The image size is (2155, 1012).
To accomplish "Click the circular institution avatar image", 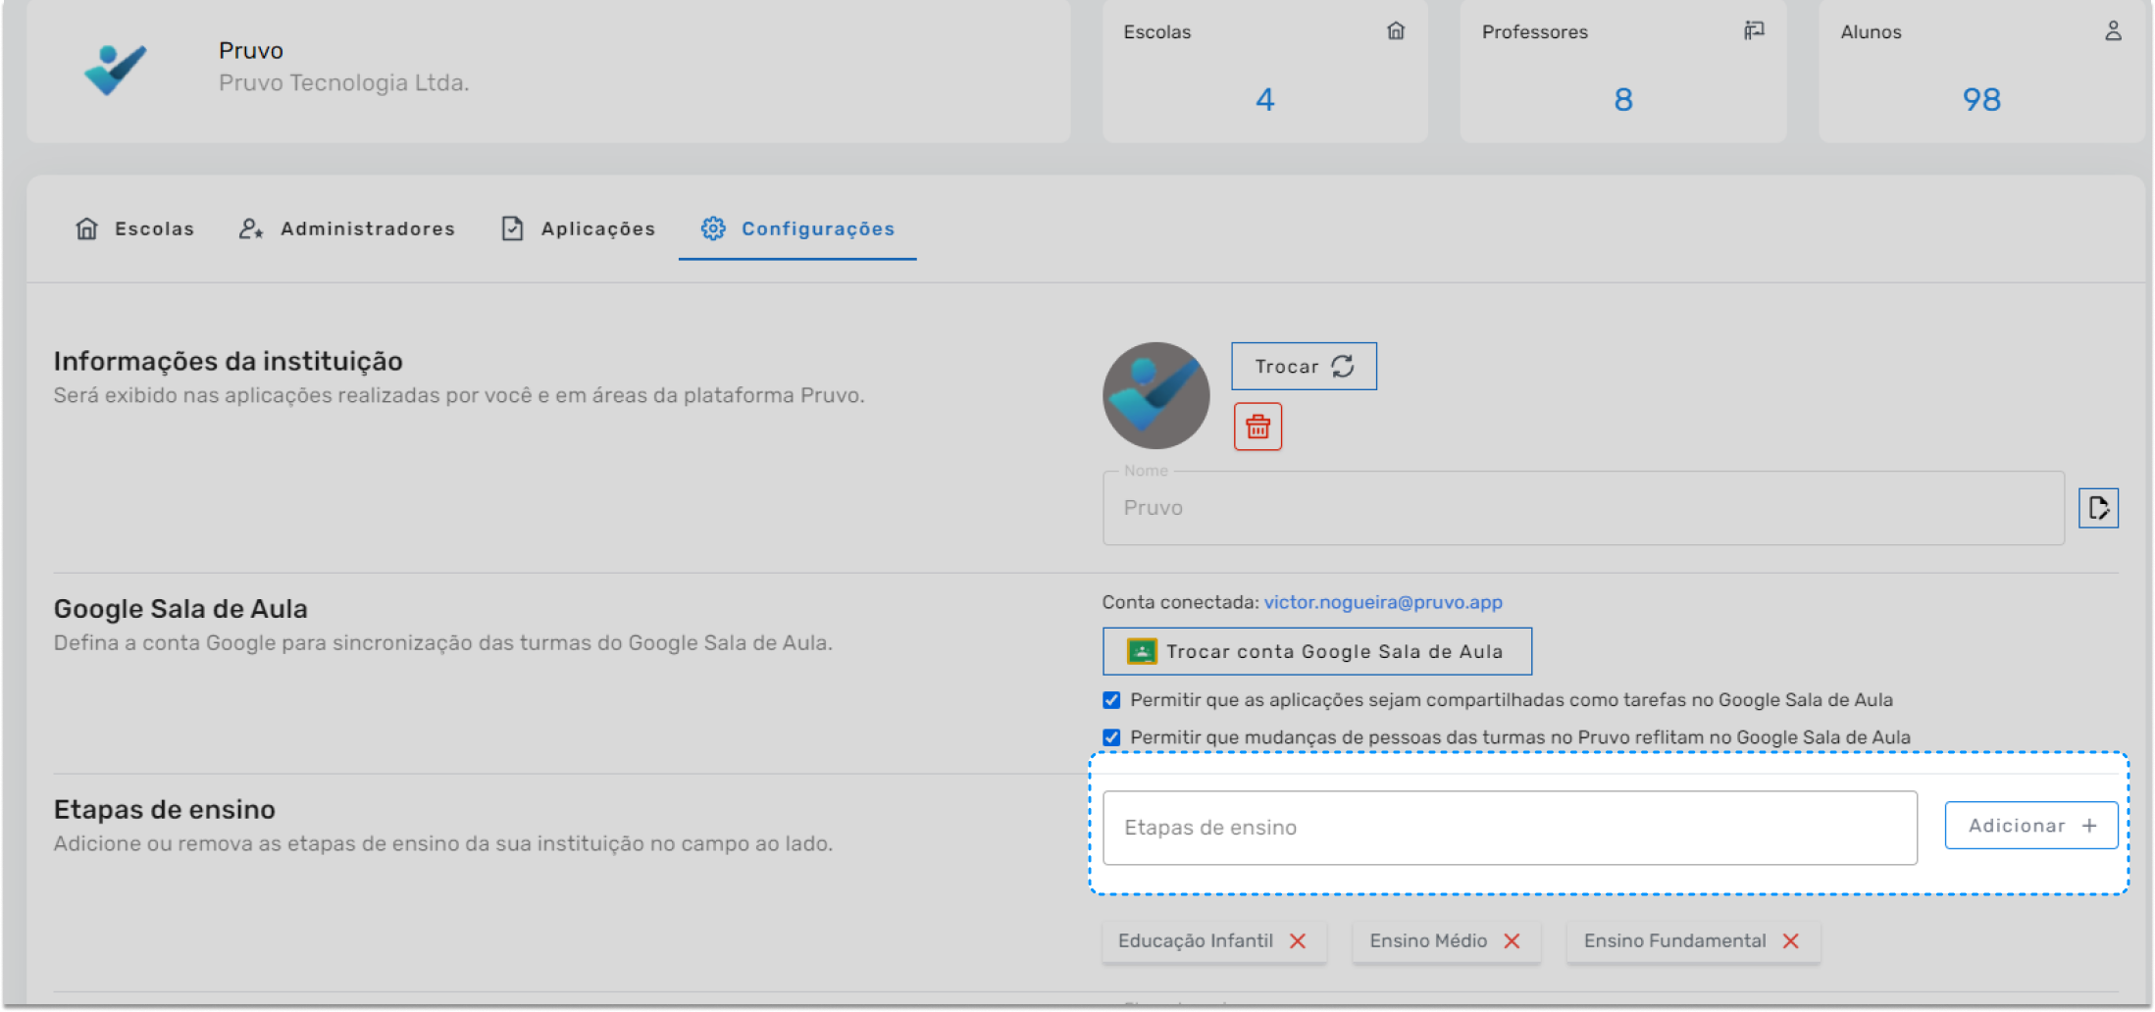I will (x=1155, y=395).
